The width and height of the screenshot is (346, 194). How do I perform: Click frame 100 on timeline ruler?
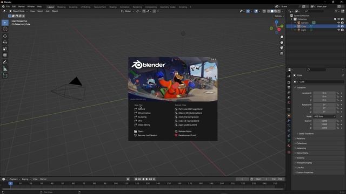pyautogui.click(x=116, y=183)
